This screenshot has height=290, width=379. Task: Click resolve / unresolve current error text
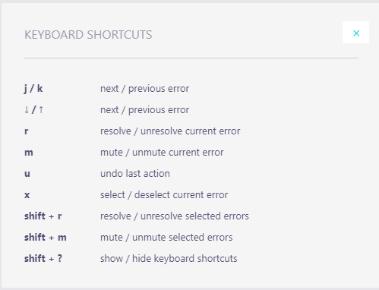coord(170,131)
